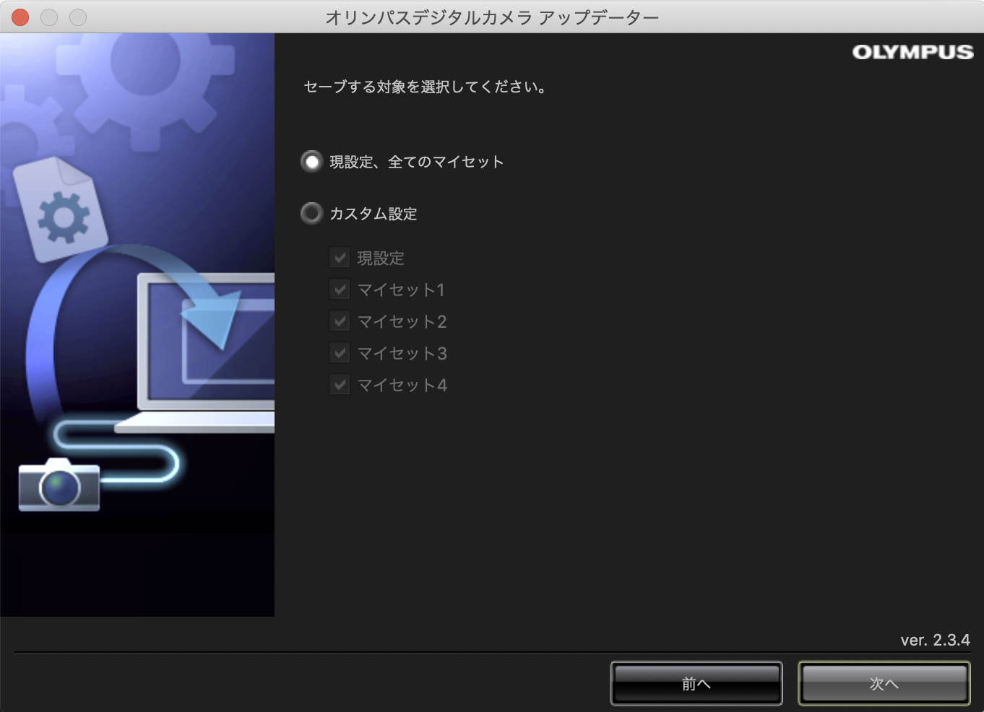Go back with the 前へ button
Viewport: 984px width, 712px height.
(696, 683)
